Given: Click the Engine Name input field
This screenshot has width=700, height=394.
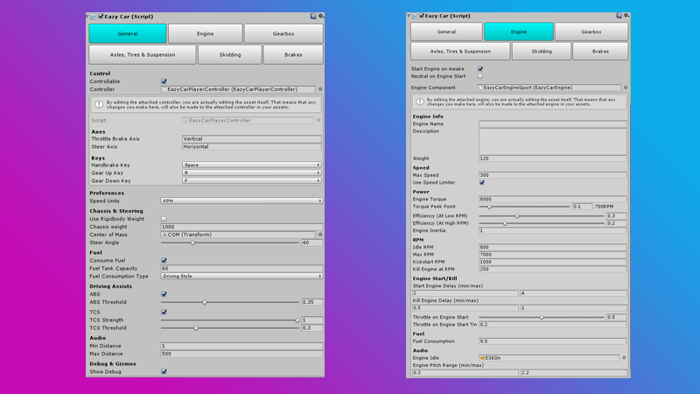Looking at the screenshot, I should pyautogui.click(x=553, y=123).
